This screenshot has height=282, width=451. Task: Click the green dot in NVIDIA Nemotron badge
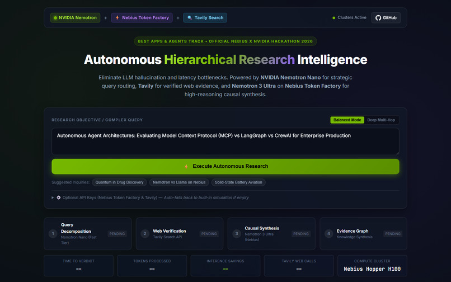pyautogui.click(x=55, y=17)
